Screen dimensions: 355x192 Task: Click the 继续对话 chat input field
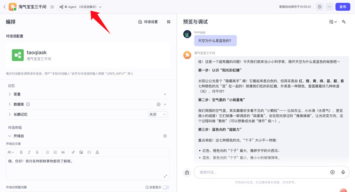pyautogui.click(x=262, y=172)
